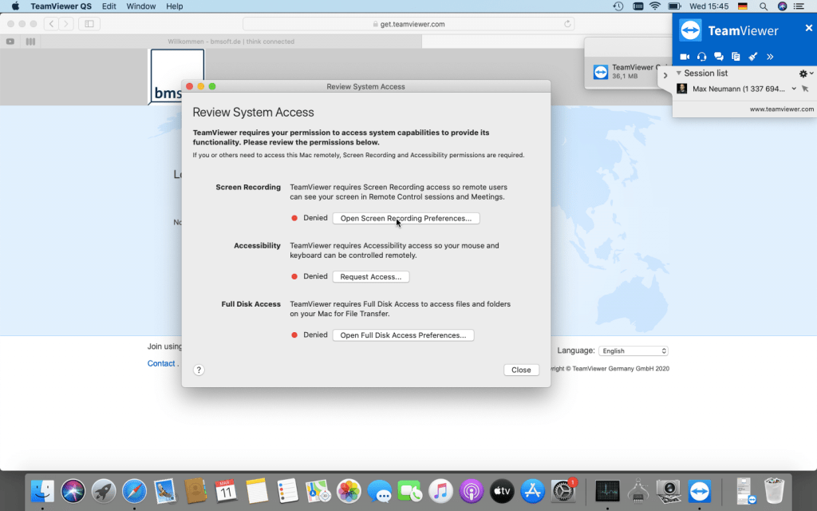The width and height of the screenshot is (817, 511).
Task: Click Request Access for Accessibility
Action: [371, 276]
